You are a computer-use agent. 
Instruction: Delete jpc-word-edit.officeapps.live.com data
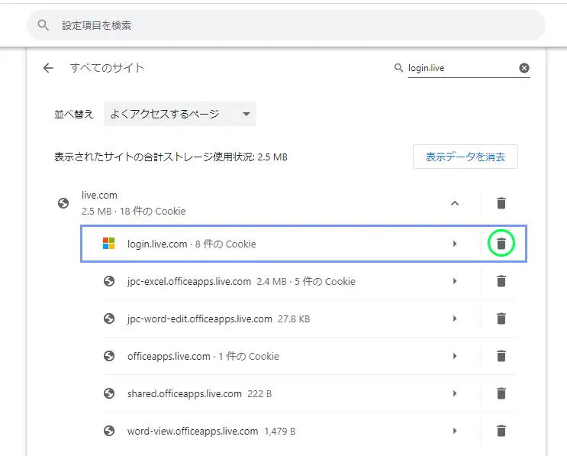point(501,319)
